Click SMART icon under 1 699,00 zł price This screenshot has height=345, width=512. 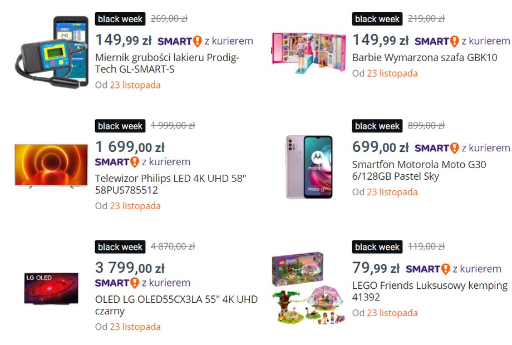117,162
